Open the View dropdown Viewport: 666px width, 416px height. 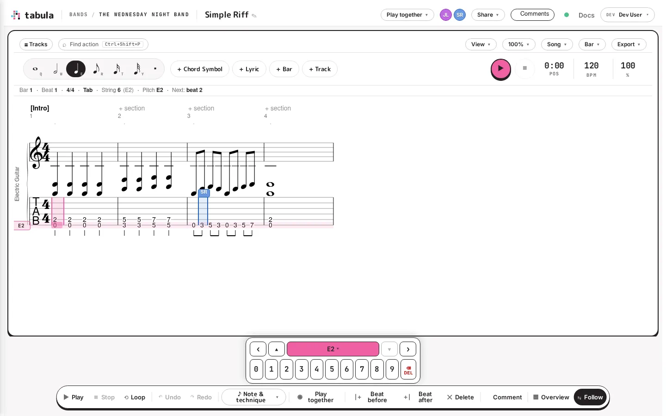(x=481, y=44)
